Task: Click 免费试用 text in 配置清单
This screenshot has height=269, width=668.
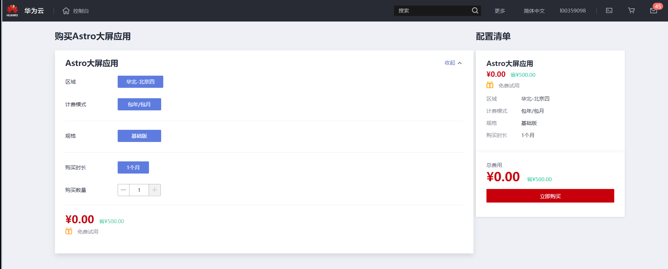Action: pyautogui.click(x=509, y=85)
